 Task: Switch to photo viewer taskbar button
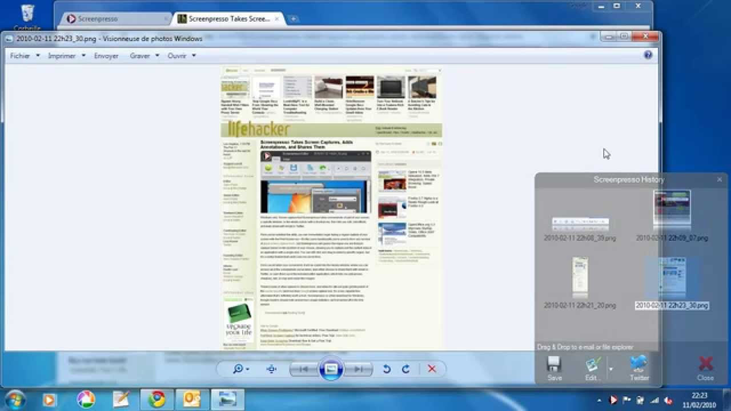228,400
